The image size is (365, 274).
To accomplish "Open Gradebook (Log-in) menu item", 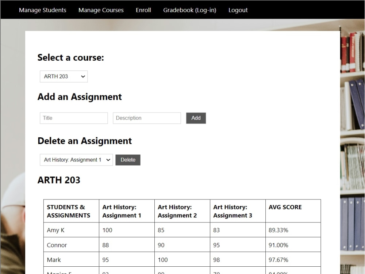I will point(190,10).
